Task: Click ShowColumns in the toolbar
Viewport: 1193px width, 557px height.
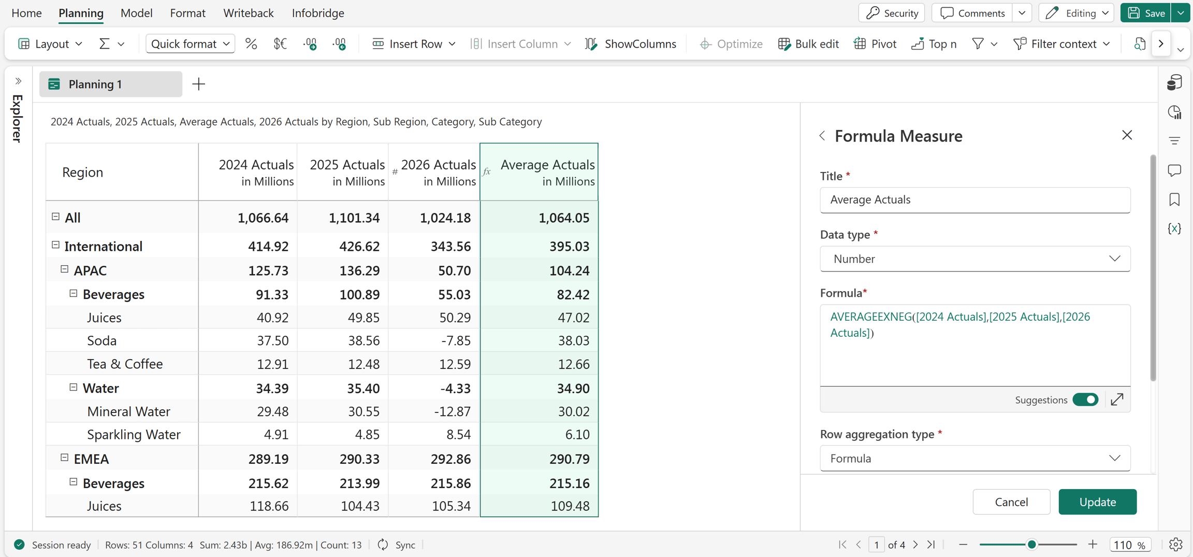Action: coord(631,44)
